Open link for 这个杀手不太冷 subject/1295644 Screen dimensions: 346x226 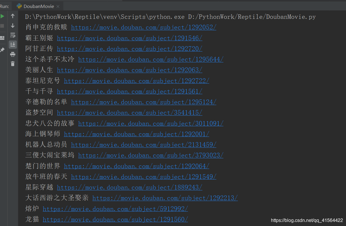click(x=151, y=59)
